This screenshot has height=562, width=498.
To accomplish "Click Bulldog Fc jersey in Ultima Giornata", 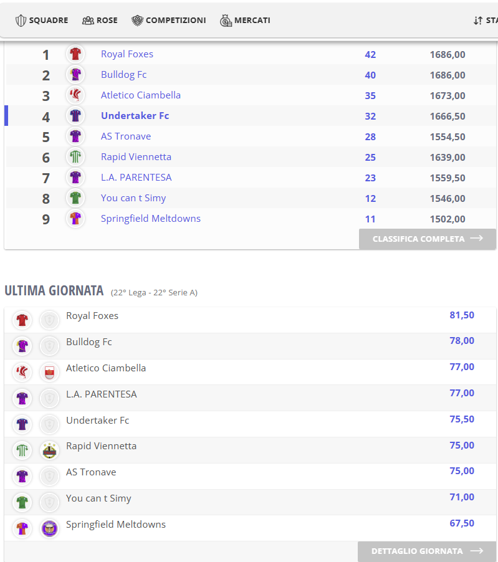I will pos(22,346).
